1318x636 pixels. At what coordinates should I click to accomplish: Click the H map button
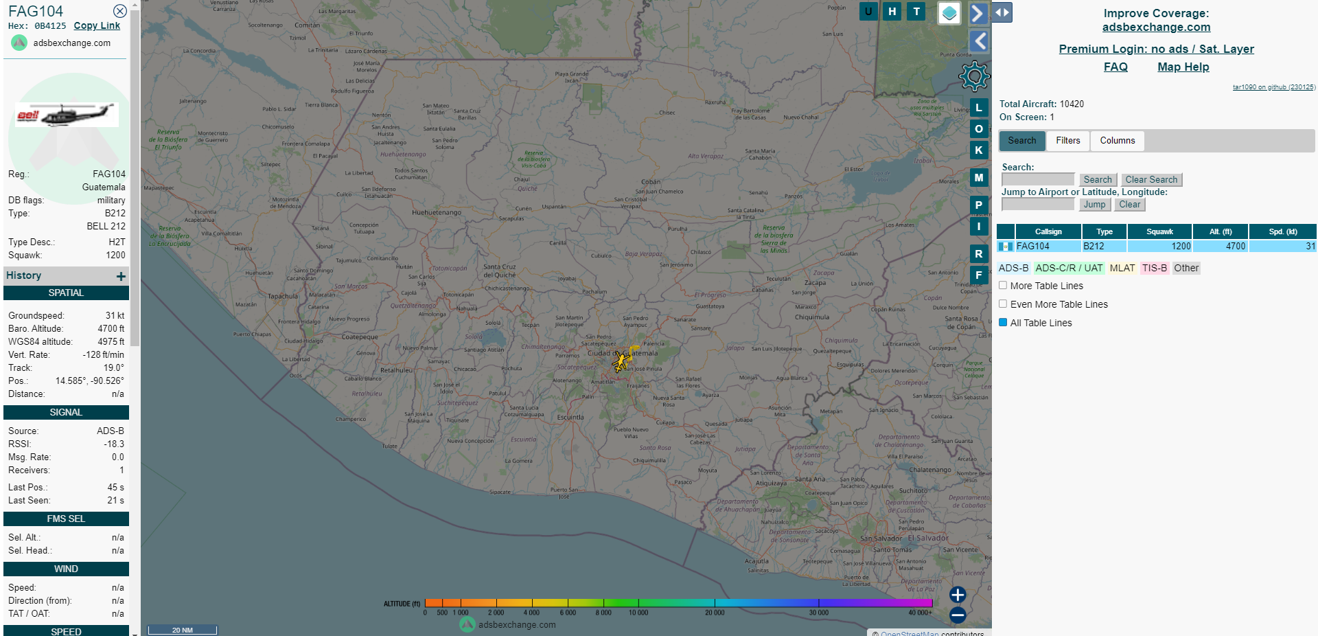[892, 11]
